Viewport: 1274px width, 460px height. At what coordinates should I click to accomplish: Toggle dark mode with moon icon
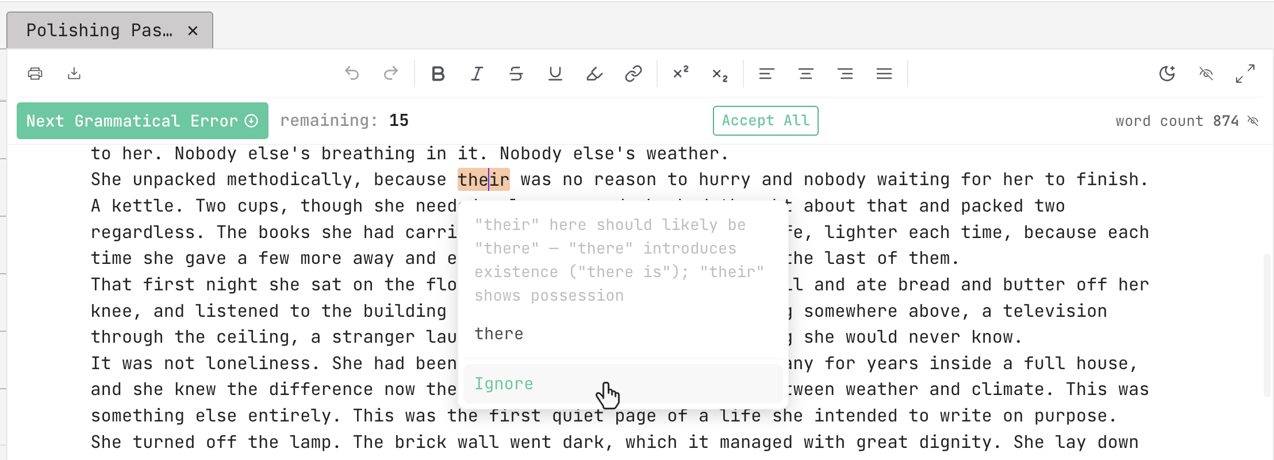(x=1167, y=74)
